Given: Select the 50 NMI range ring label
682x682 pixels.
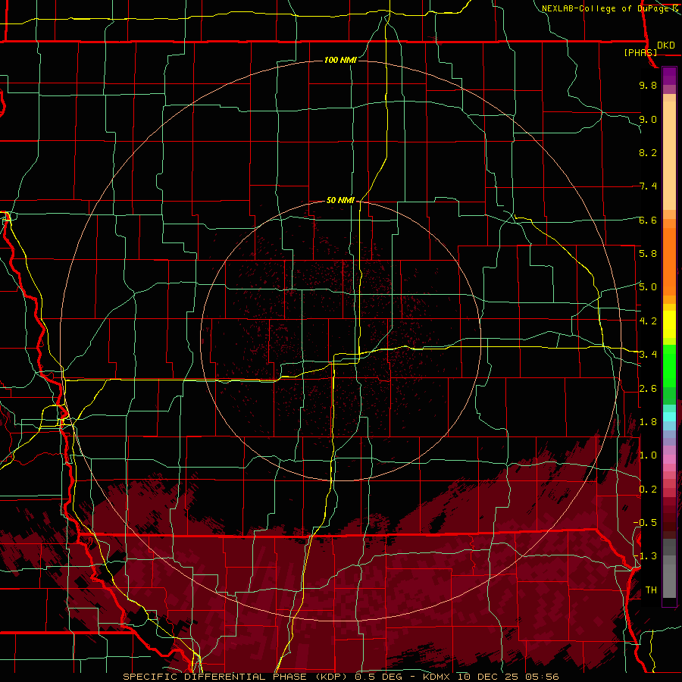Looking at the screenshot, I should click(x=340, y=200).
